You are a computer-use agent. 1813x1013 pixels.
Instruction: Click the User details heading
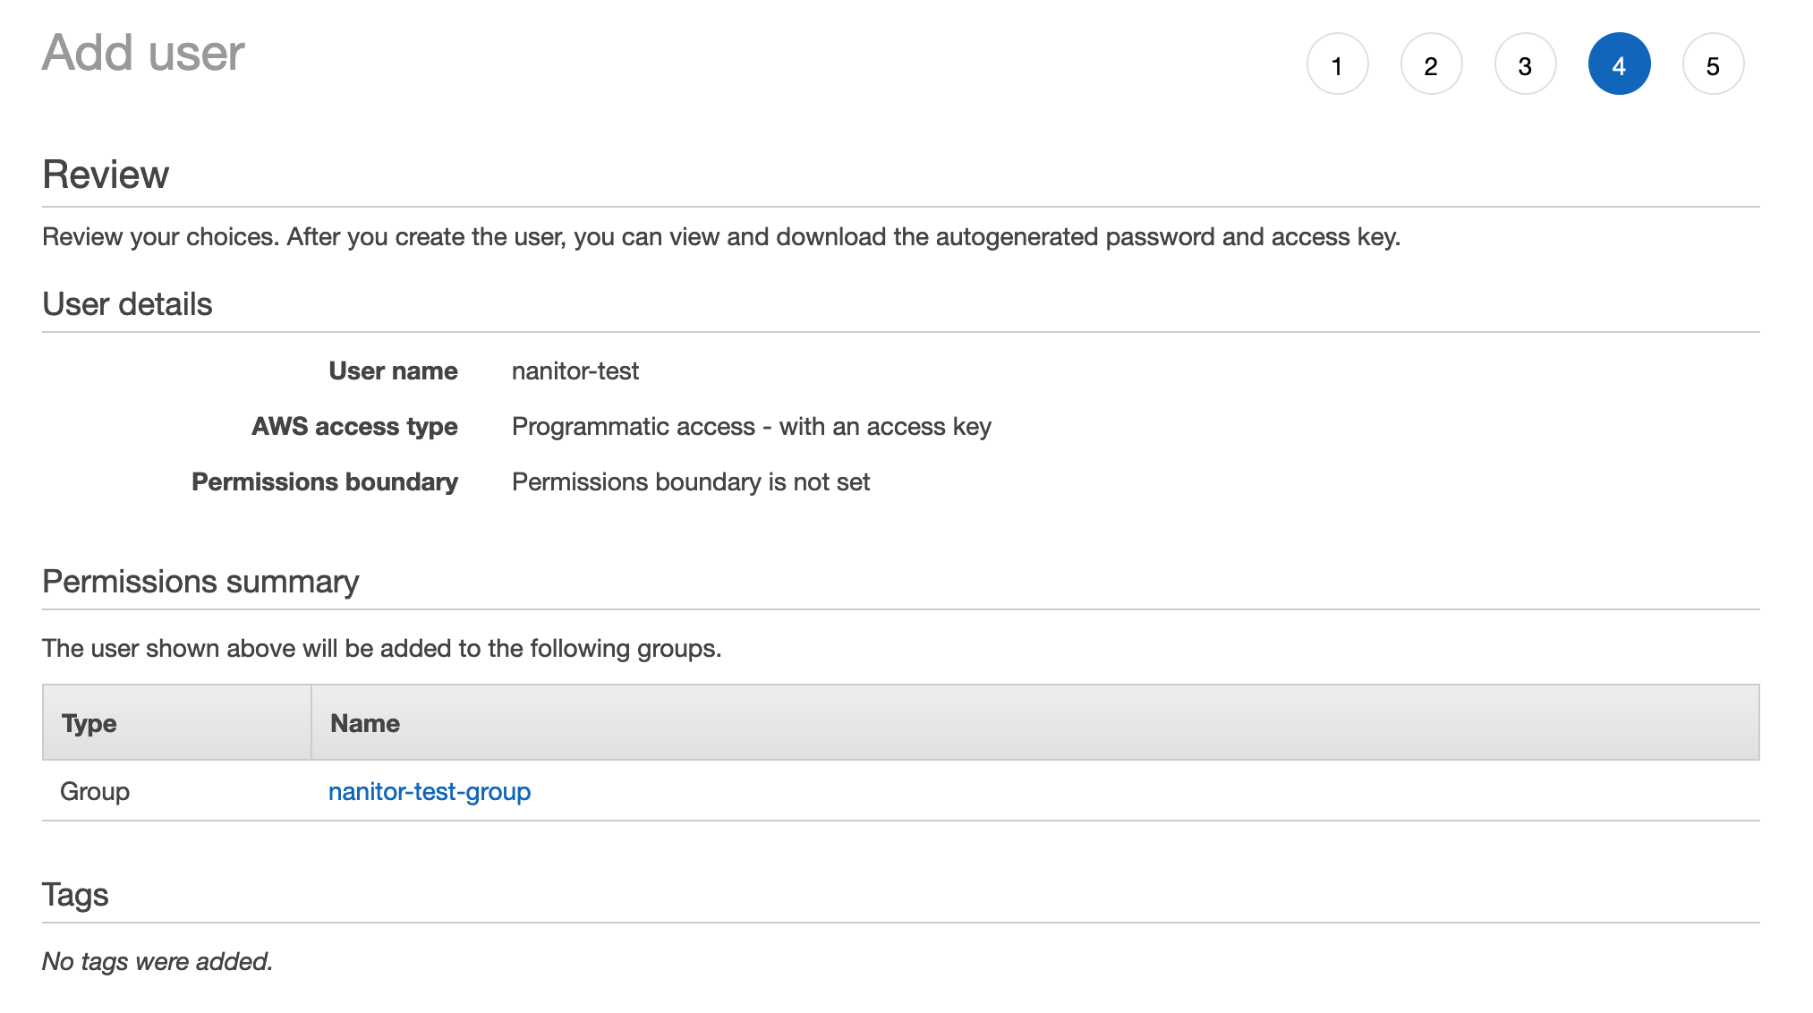[x=127, y=304]
